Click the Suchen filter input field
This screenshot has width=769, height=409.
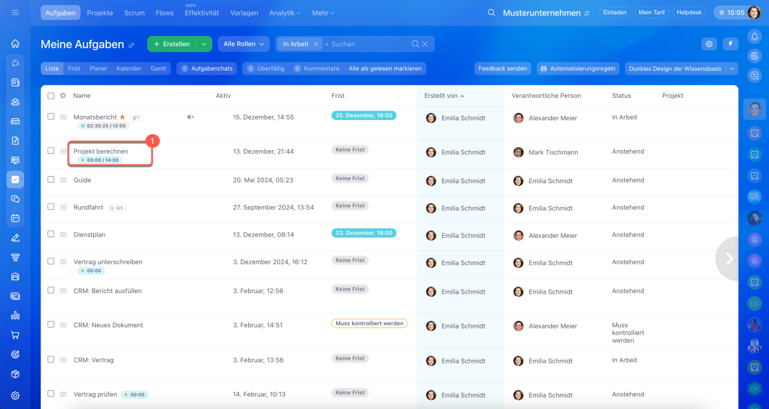(x=366, y=44)
